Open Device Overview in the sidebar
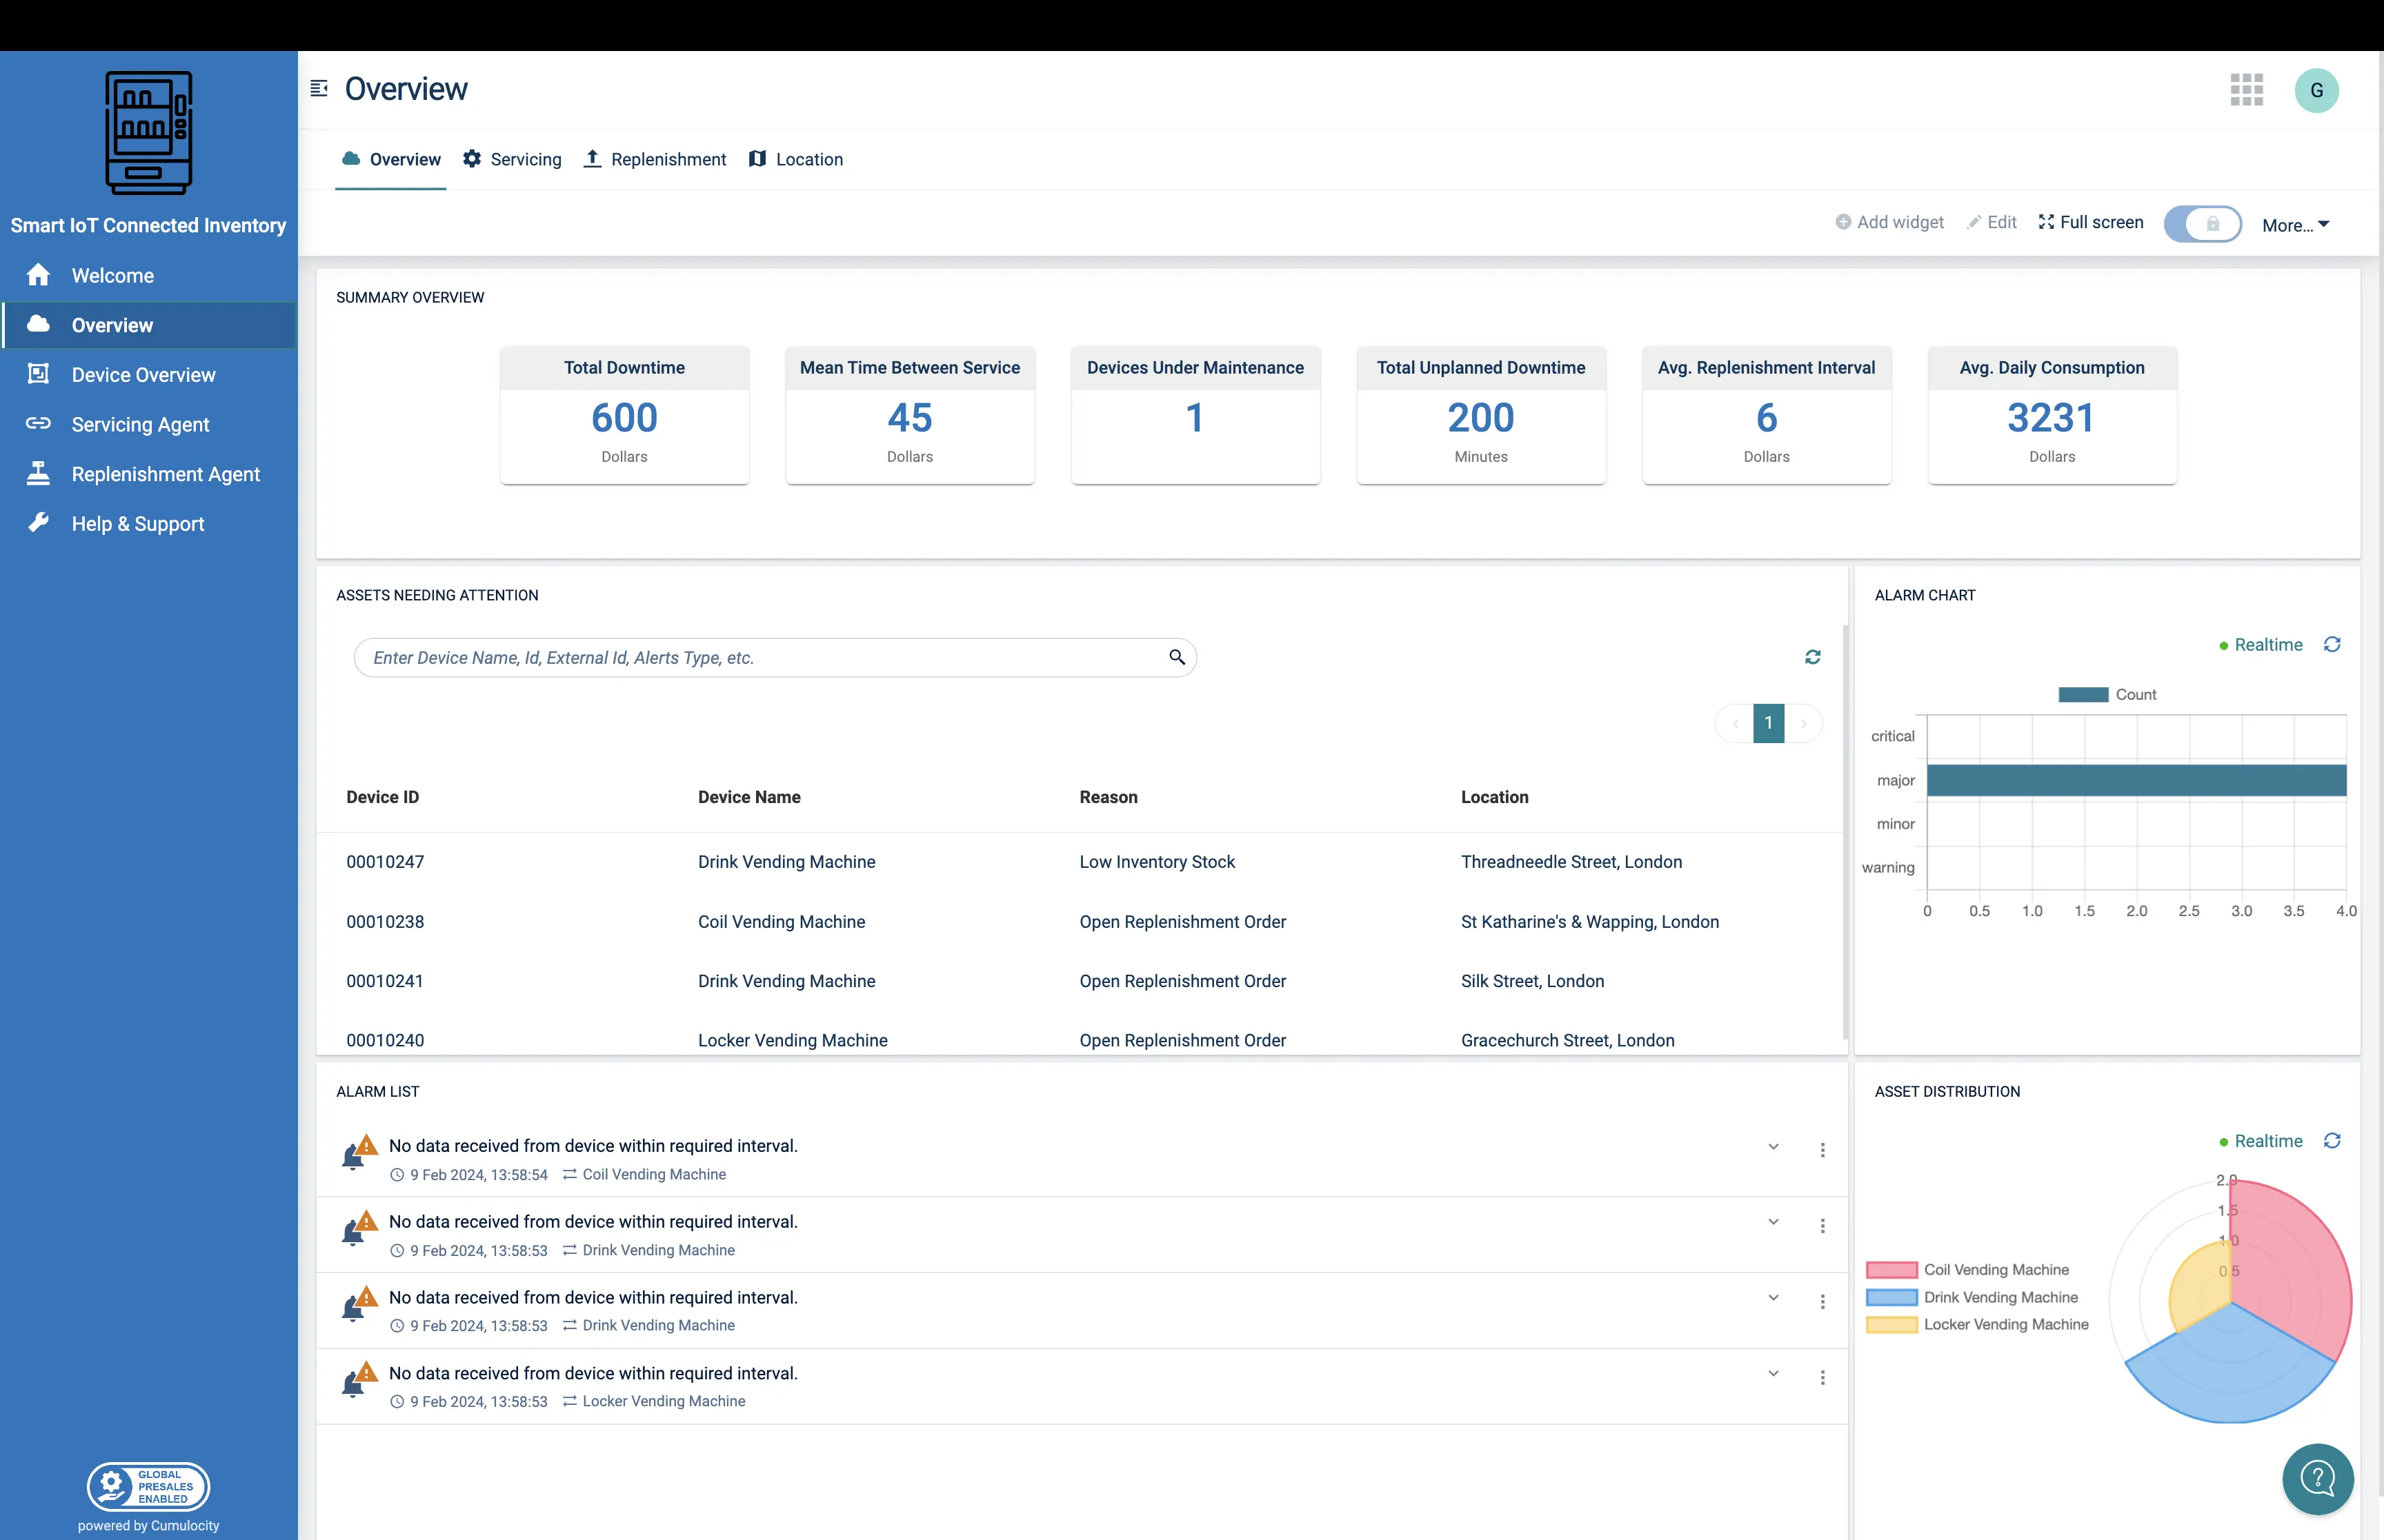Viewport: 2384px width, 1540px height. (143, 375)
